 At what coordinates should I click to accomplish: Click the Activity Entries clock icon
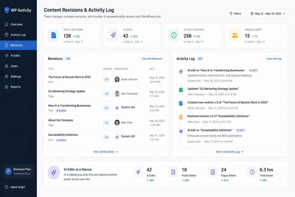click(174, 35)
